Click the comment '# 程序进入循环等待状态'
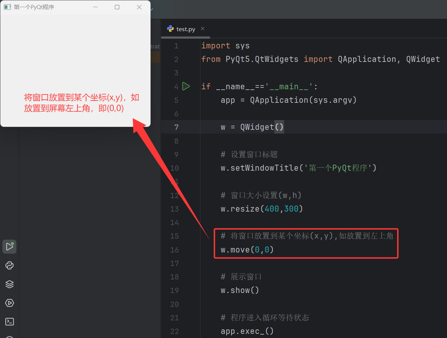 (265, 317)
